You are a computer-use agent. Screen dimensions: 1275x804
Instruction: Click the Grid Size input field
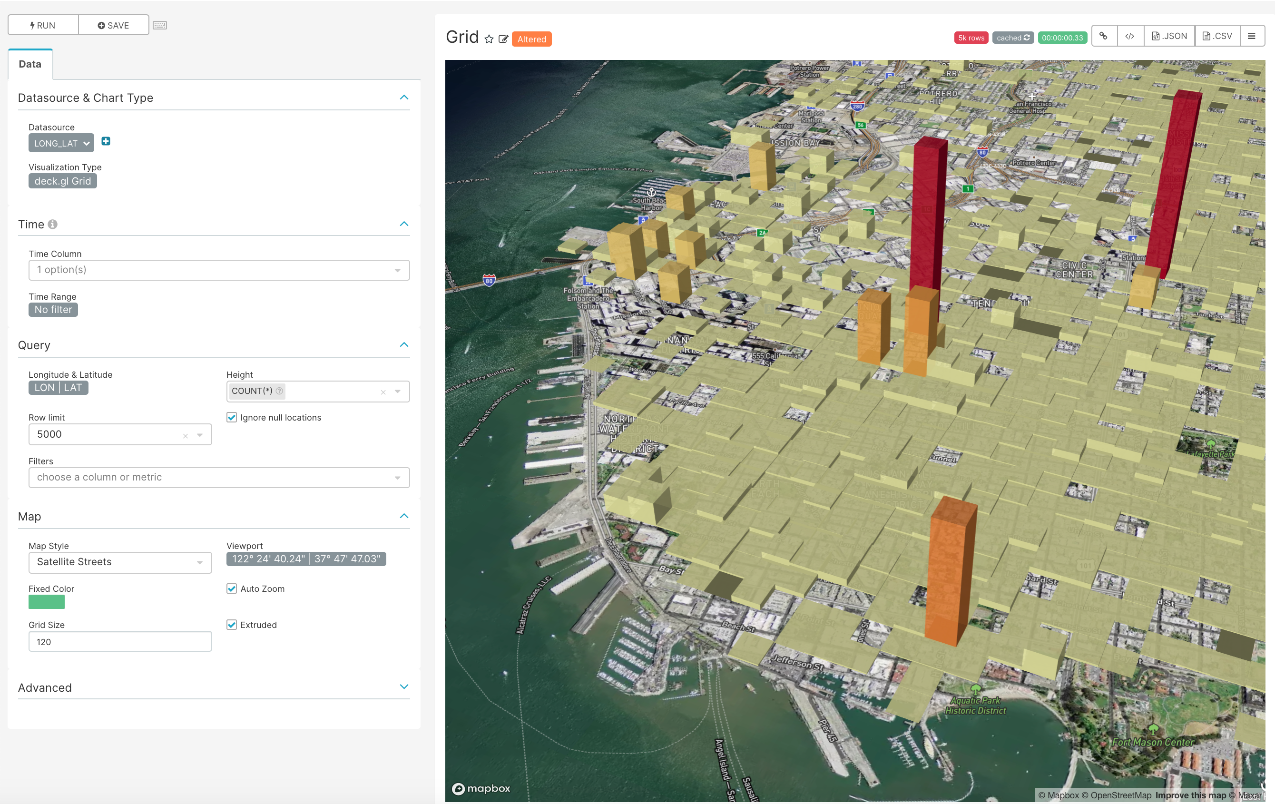point(120,642)
